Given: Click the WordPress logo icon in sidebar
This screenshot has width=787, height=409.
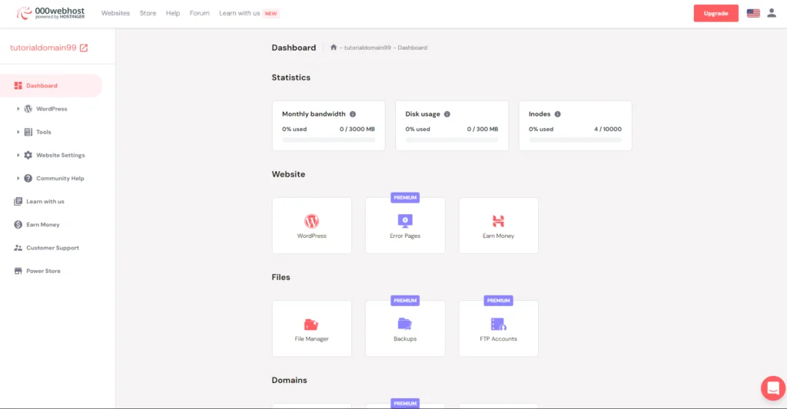Looking at the screenshot, I should point(28,109).
